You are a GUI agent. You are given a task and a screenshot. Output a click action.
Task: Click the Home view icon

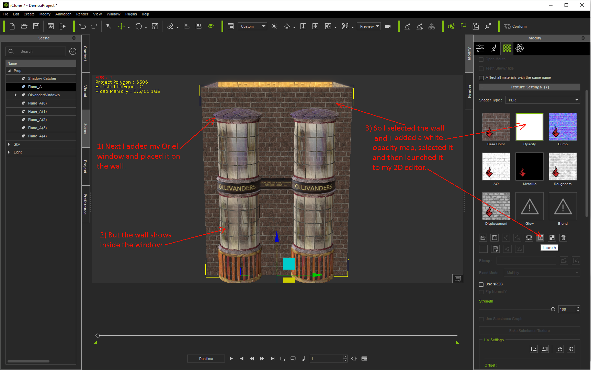coord(287,26)
